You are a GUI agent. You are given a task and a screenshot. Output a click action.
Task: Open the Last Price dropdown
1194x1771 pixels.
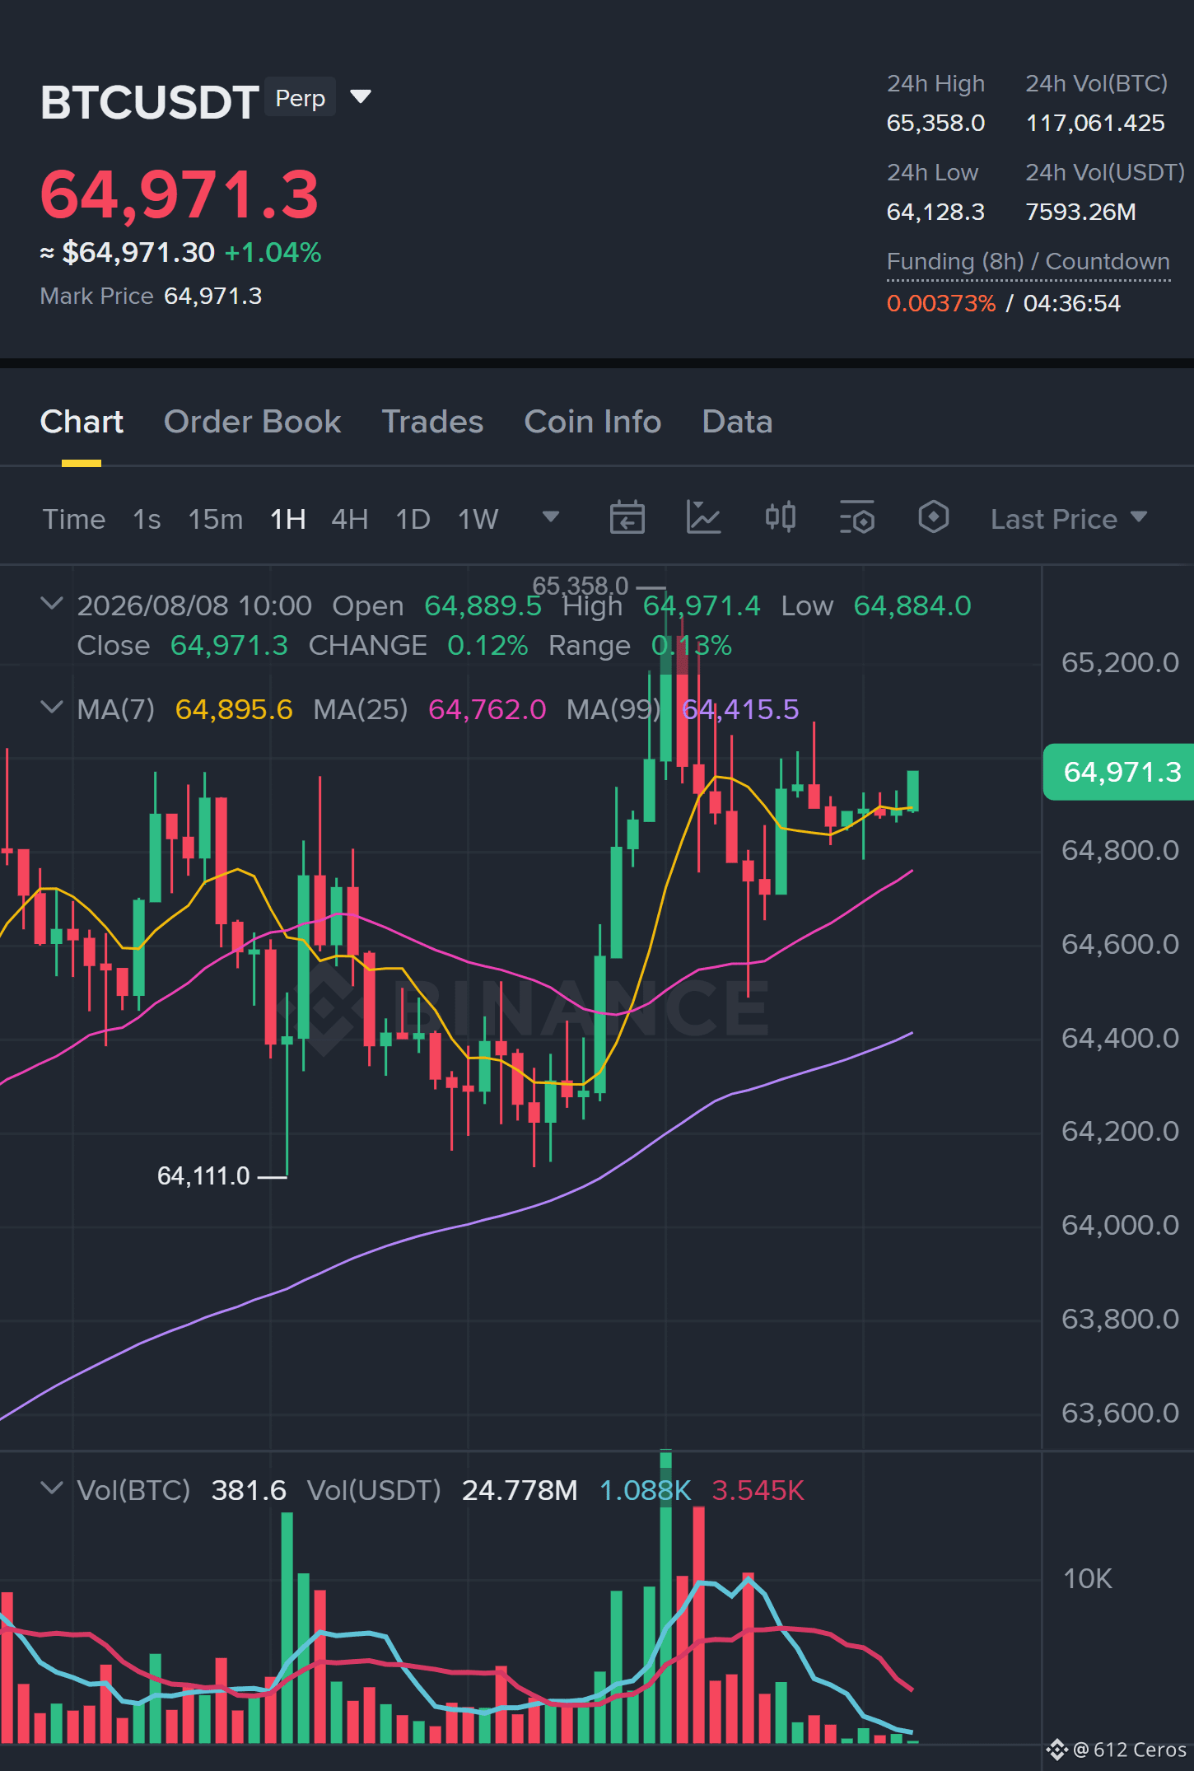1069,519
